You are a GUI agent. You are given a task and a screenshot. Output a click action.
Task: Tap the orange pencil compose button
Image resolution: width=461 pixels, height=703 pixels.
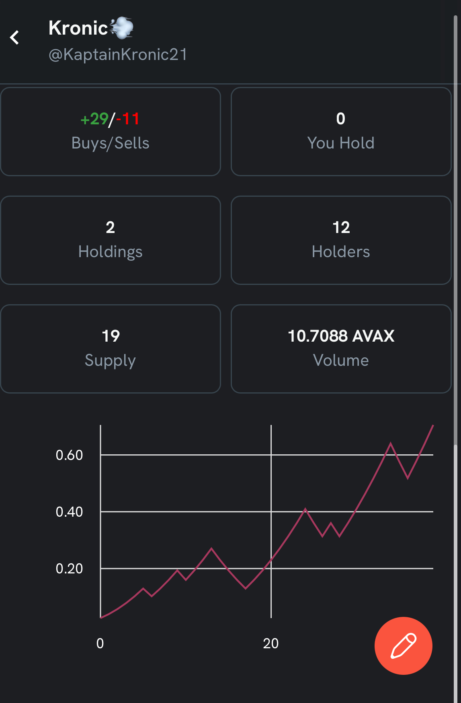click(x=403, y=645)
